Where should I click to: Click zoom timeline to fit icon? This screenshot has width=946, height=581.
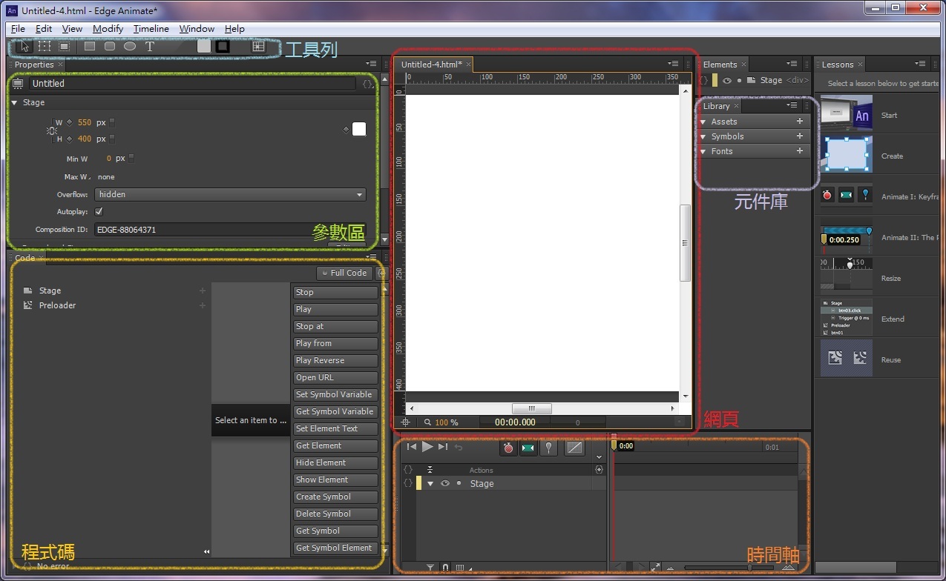tap(655, 568)
